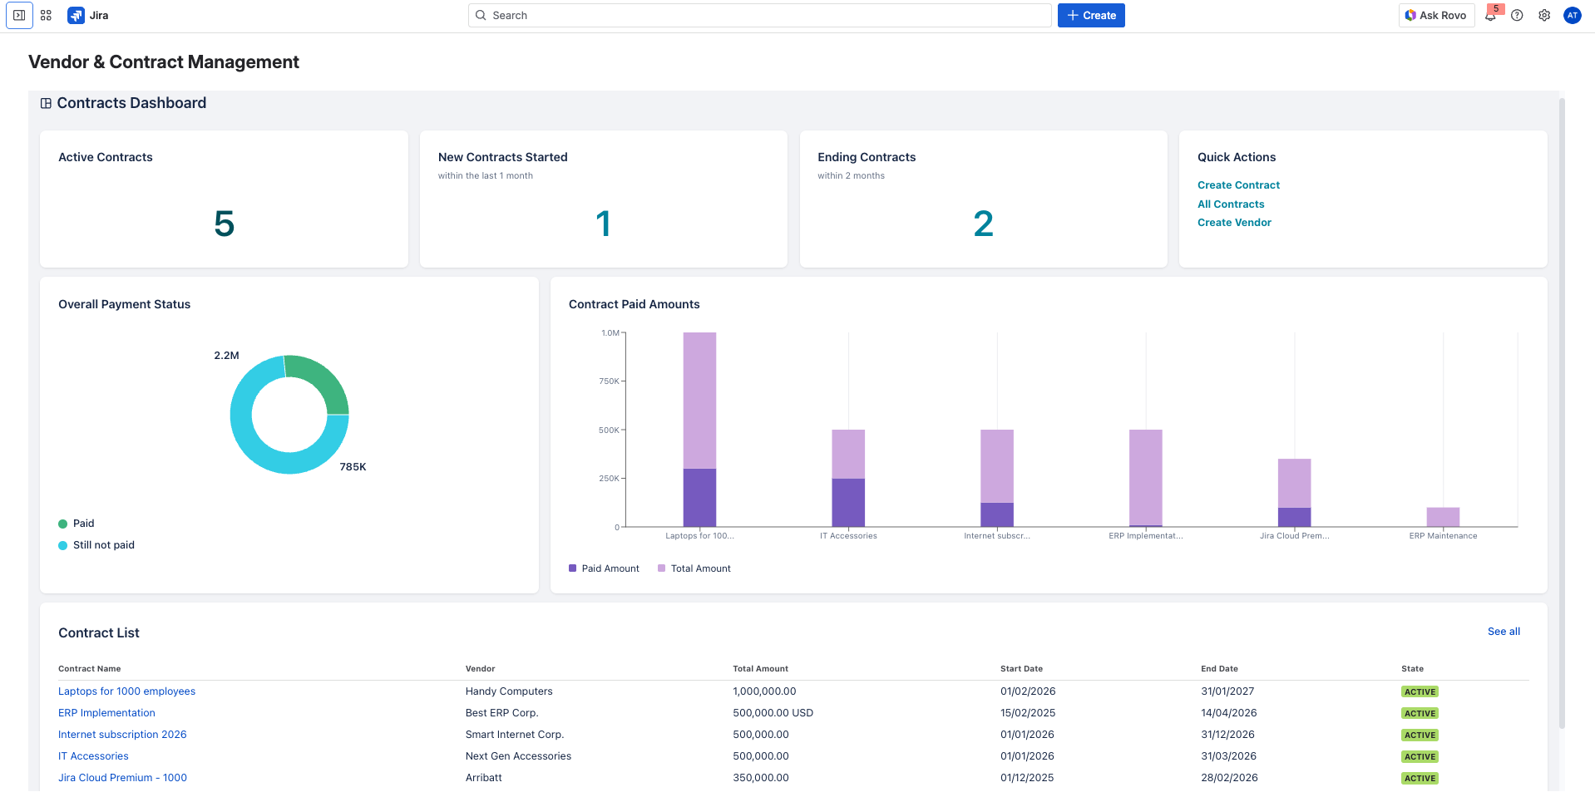Screen dimensions: 1595x792
Task: Open Jira Cloud Premium - 1000 contract
Action: tap(122, 778)
